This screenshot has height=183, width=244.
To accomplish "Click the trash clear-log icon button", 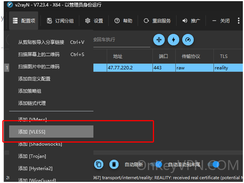I will [114, 164].
